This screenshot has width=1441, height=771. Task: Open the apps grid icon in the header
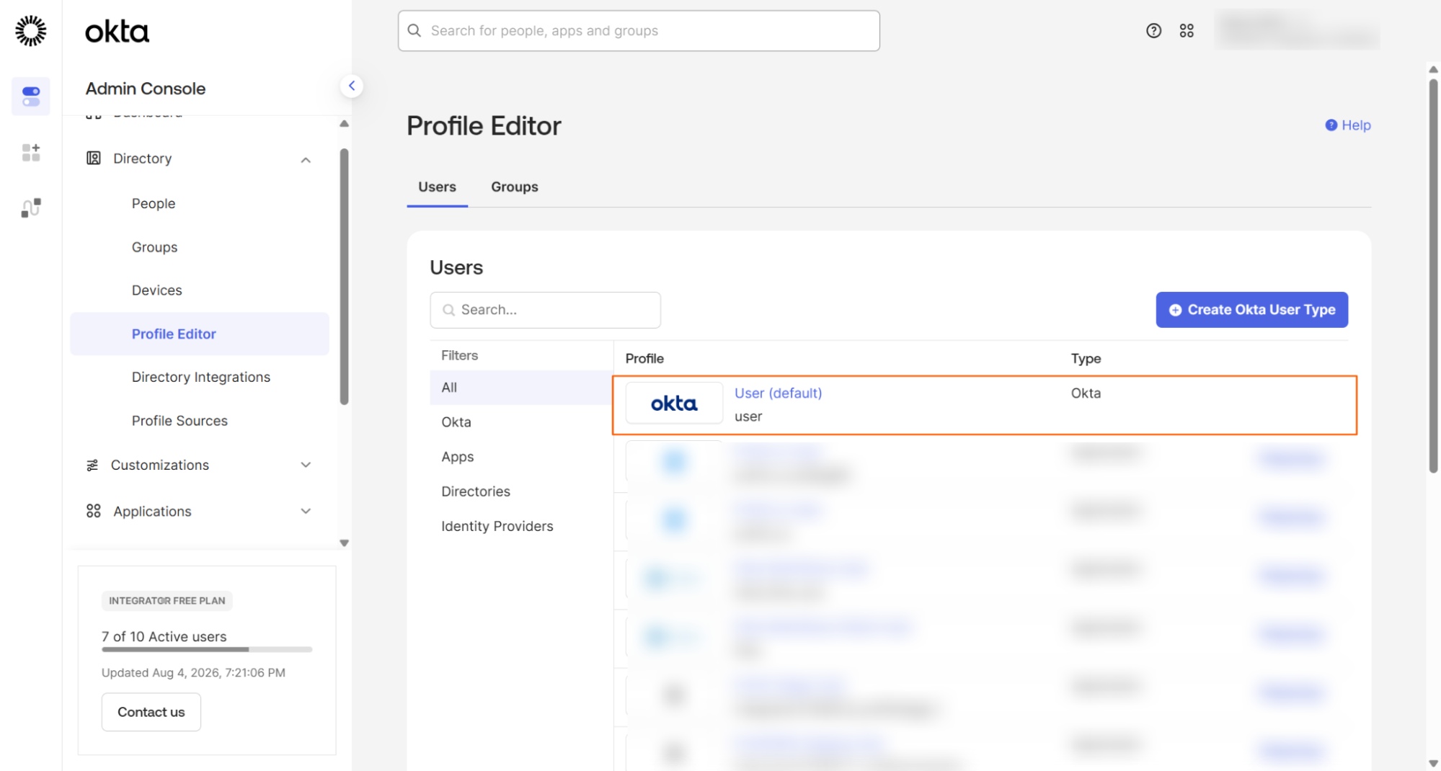[1187, 30]
